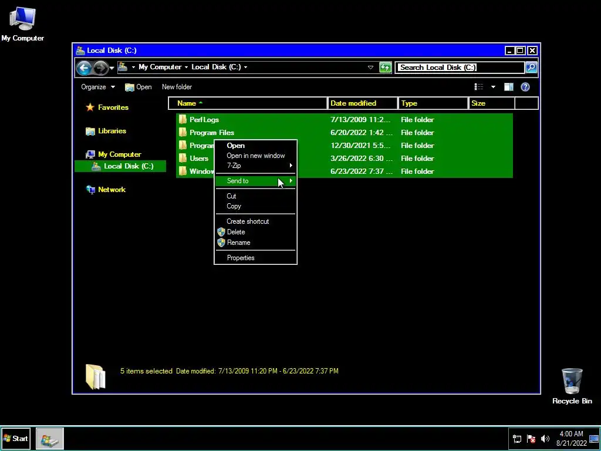The width and height of the screenshot is (601, 451).
Task: Toggle the preview pane icon
Action: (509, 87)
